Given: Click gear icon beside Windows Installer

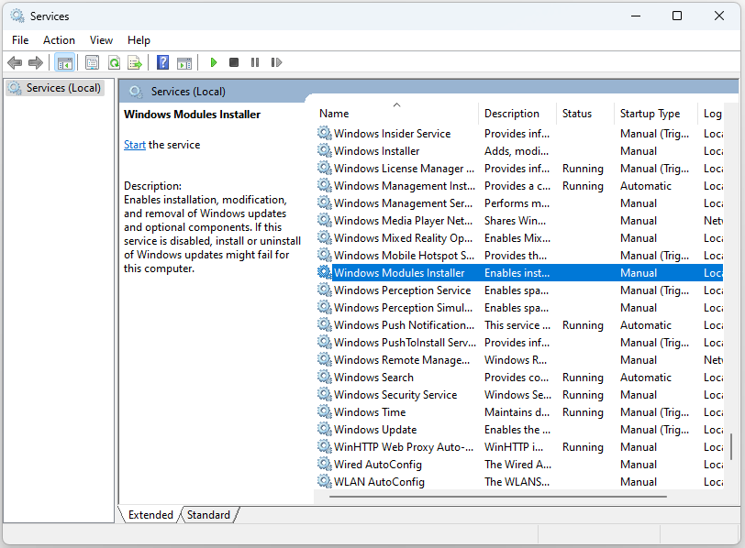Looking at the screenshot, I should (325, 151).
